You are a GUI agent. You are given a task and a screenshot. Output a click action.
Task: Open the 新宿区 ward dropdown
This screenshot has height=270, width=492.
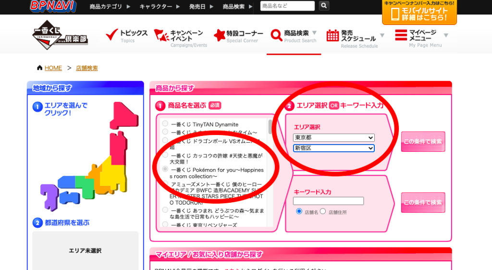pos(334,148)
